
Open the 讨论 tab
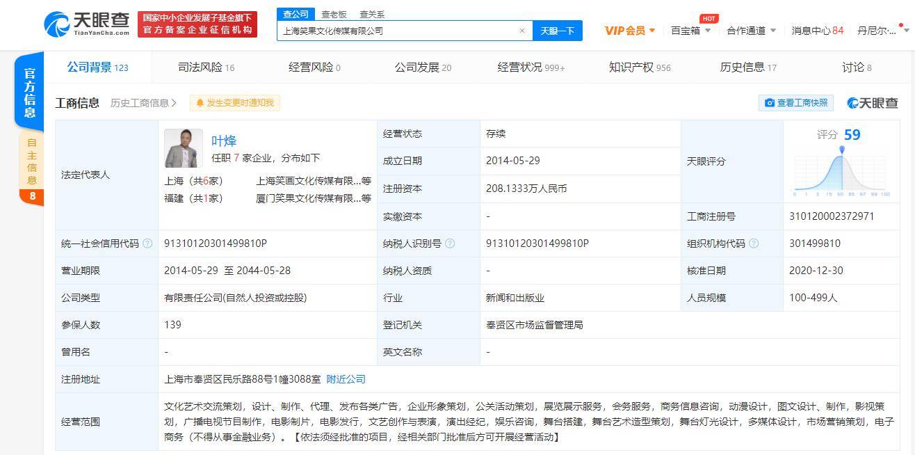pyautogui.click(x=857, y=67)
